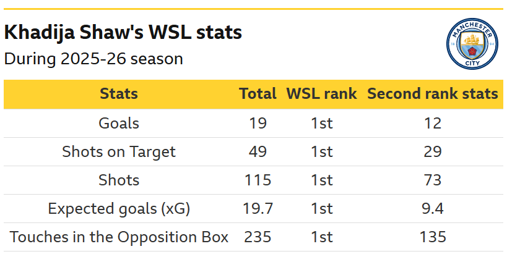The width and height of the screenshot is (507, 262).
Task: Select shots on target total 49
Action: click(258, 151)
